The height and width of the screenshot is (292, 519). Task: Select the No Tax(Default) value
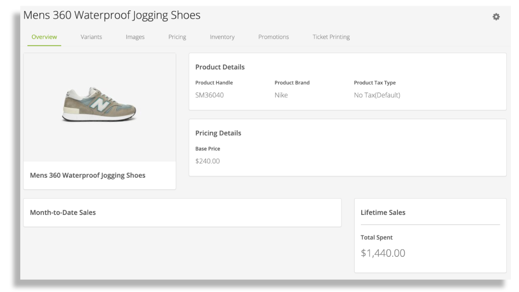[377, 95]
